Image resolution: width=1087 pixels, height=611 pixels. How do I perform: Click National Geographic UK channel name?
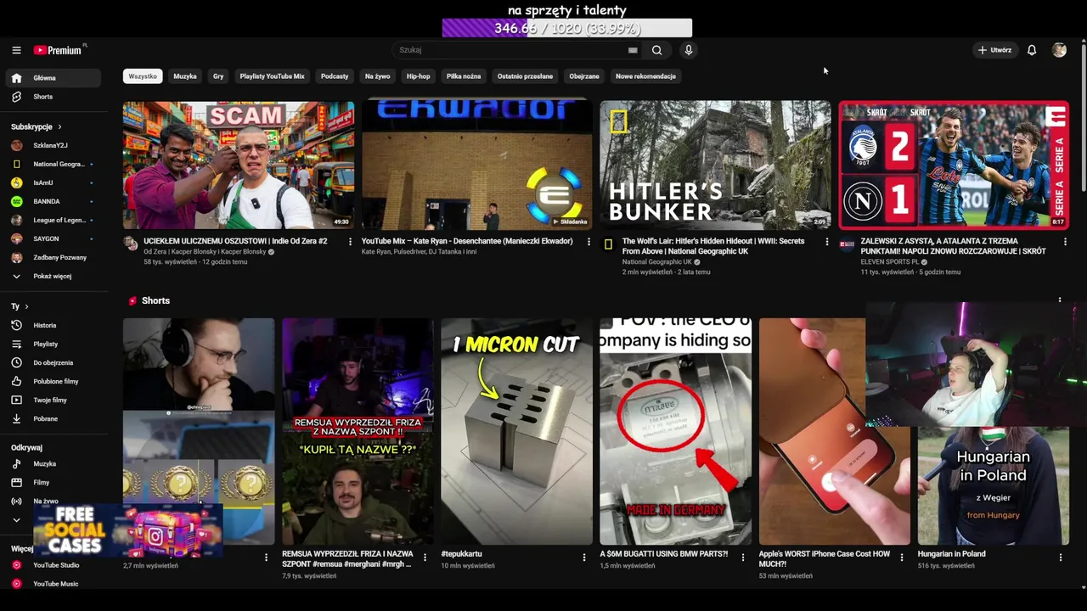pyautogui.click(x=657, y=262)
